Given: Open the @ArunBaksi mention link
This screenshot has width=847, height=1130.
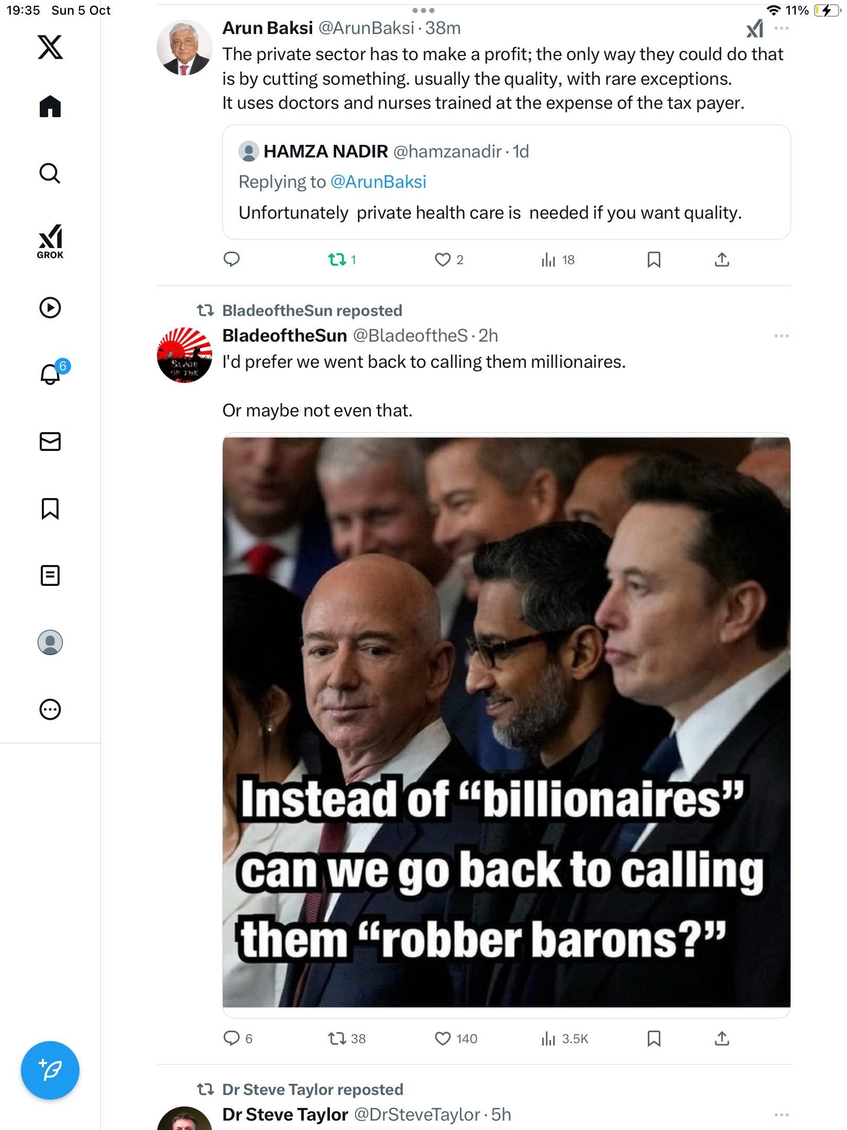Looking at the screenshot, I should 379,182.
